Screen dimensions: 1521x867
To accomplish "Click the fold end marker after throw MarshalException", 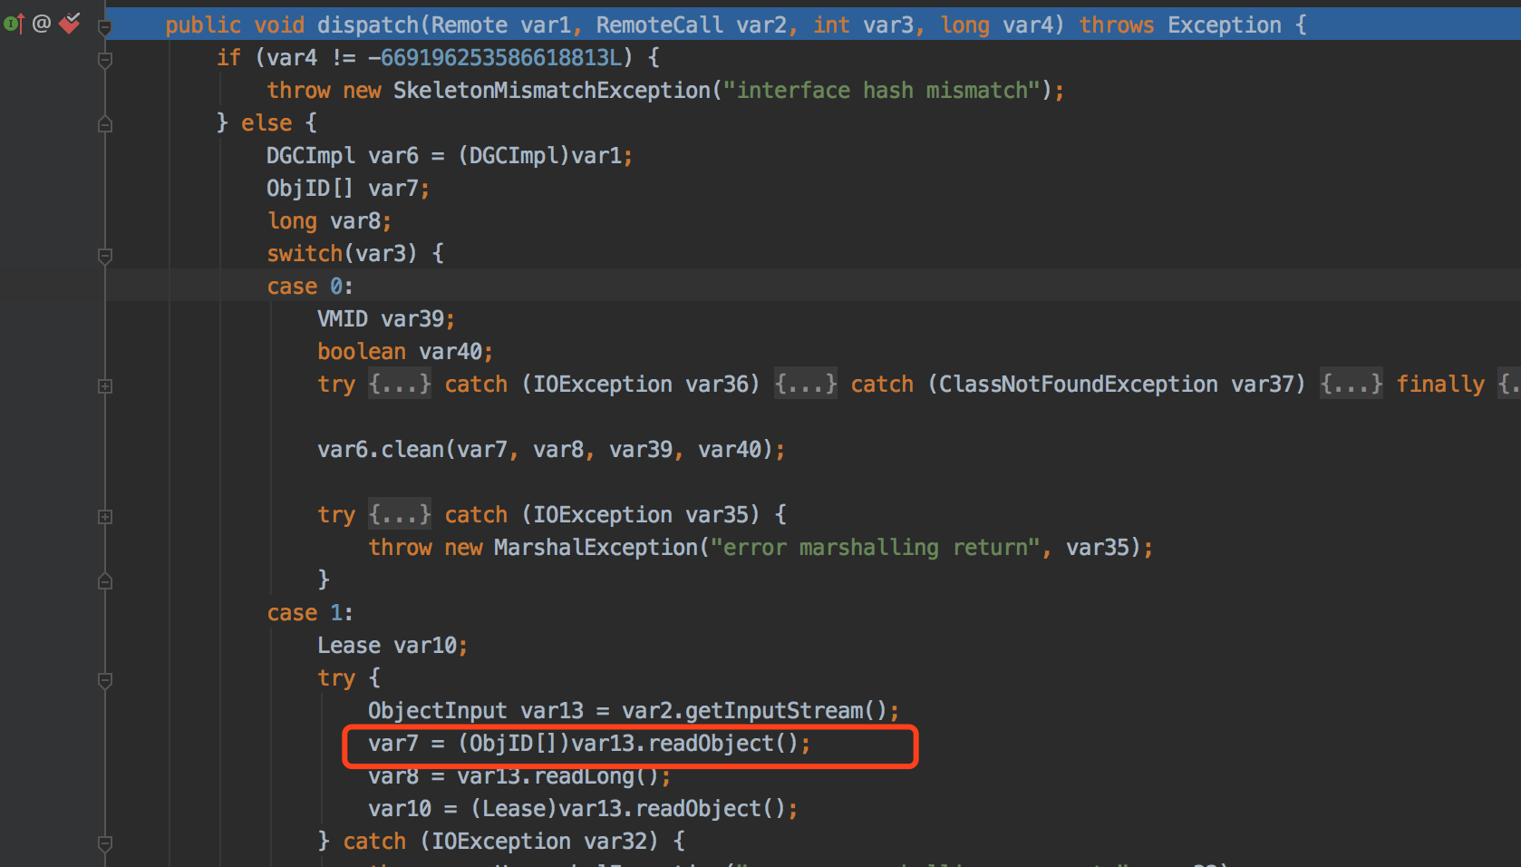I will pyautogui.click(x=105, y=581).
